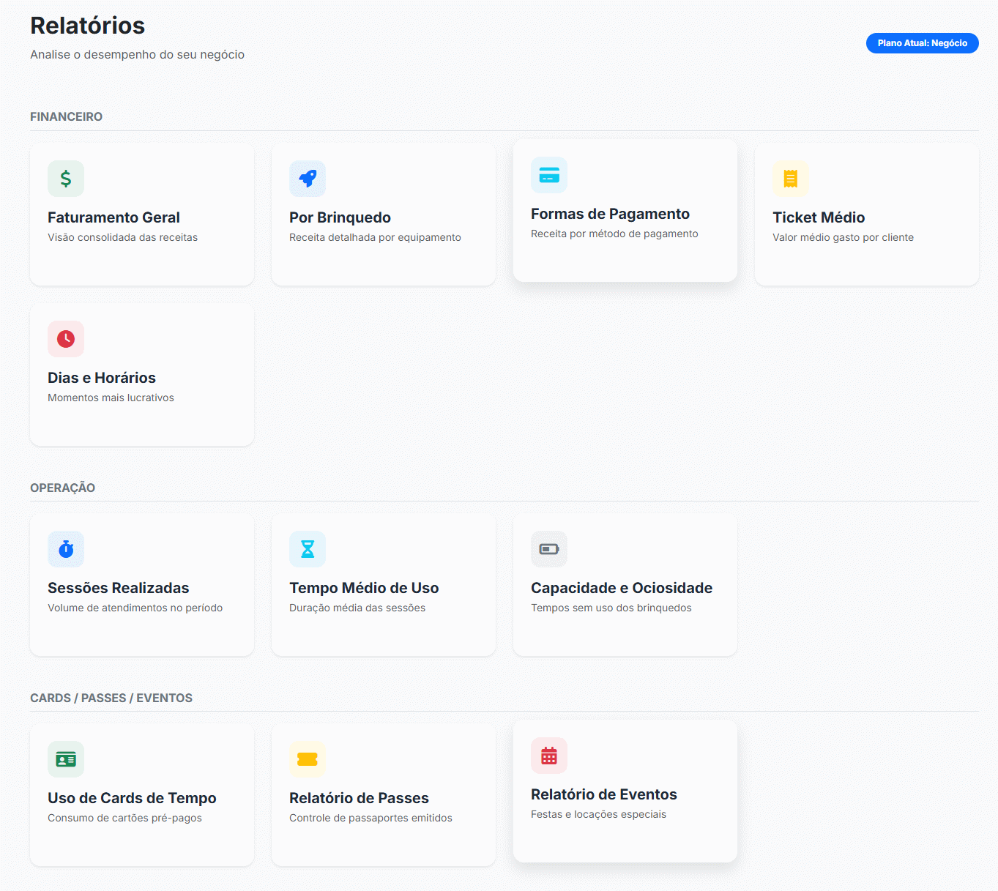Click the Duração média das sessões description
The width and height of the screenshot is (998, 891).
tap(357, 608)
